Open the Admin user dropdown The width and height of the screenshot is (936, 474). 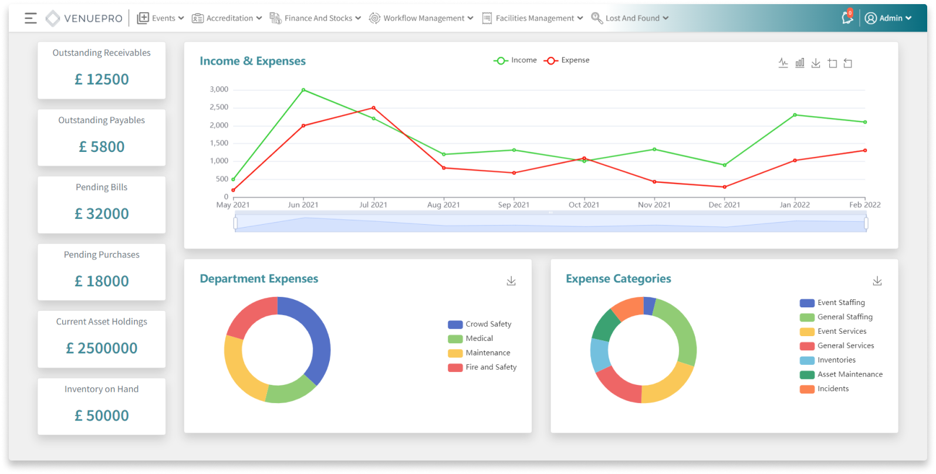[888, 18]
